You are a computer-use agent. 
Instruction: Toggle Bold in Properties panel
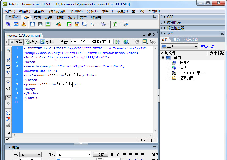(112, 154)
